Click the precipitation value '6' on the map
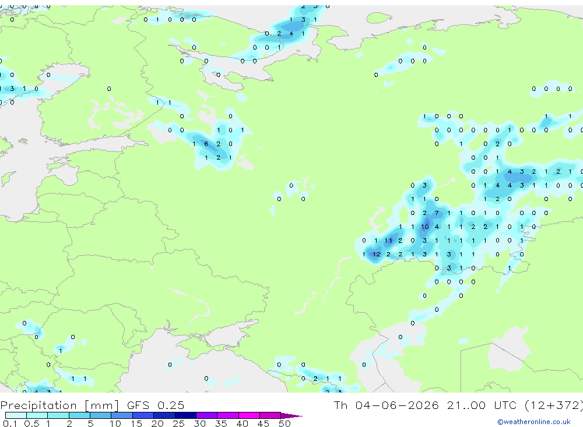The image size is (583, 427). [x=206, y=144]
